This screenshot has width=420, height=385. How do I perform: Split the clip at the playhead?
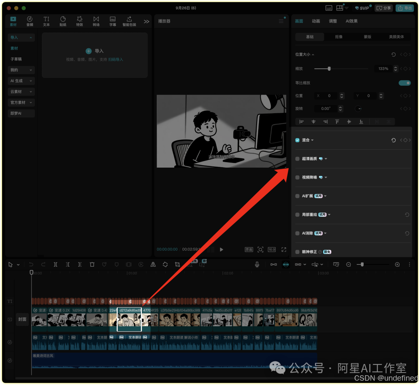click(56, 264)
